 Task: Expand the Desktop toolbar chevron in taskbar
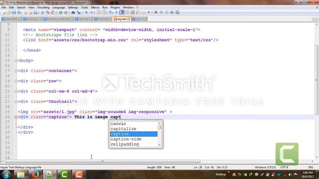tap(229, 173)
